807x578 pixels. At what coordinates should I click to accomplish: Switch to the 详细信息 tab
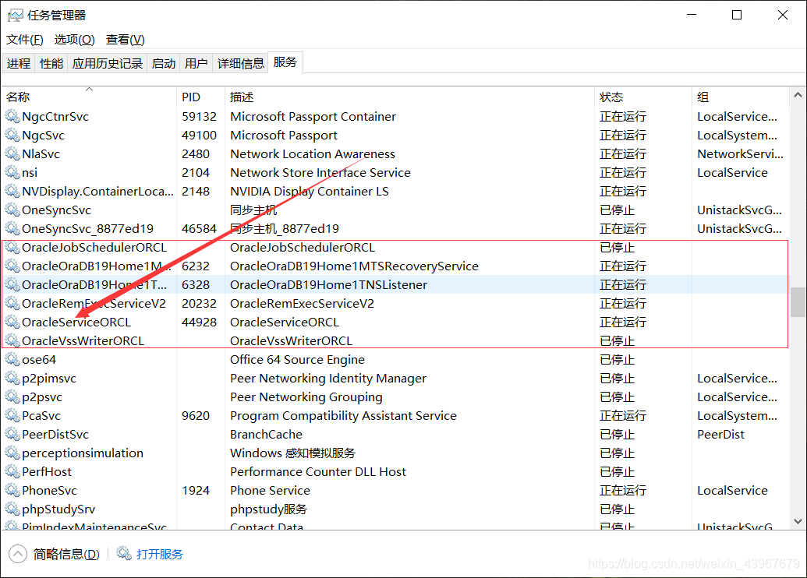coord(240,63)
